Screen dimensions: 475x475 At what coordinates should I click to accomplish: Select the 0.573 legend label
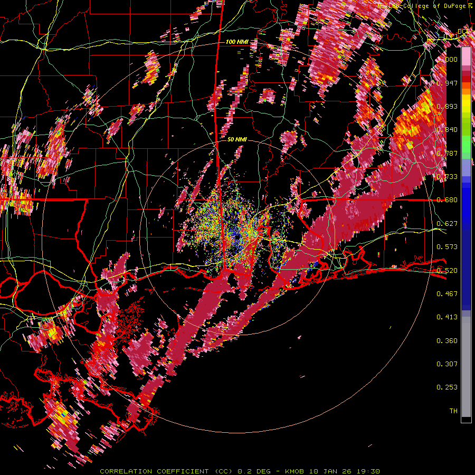(x=447, y=247)
